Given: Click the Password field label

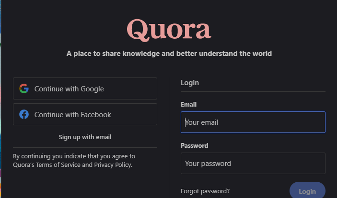Looking at the screenshot, I should click(x=194, y=145).
